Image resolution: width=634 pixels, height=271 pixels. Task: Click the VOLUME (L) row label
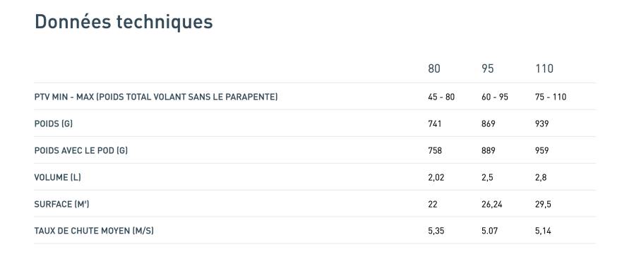[x=57, y=177]
